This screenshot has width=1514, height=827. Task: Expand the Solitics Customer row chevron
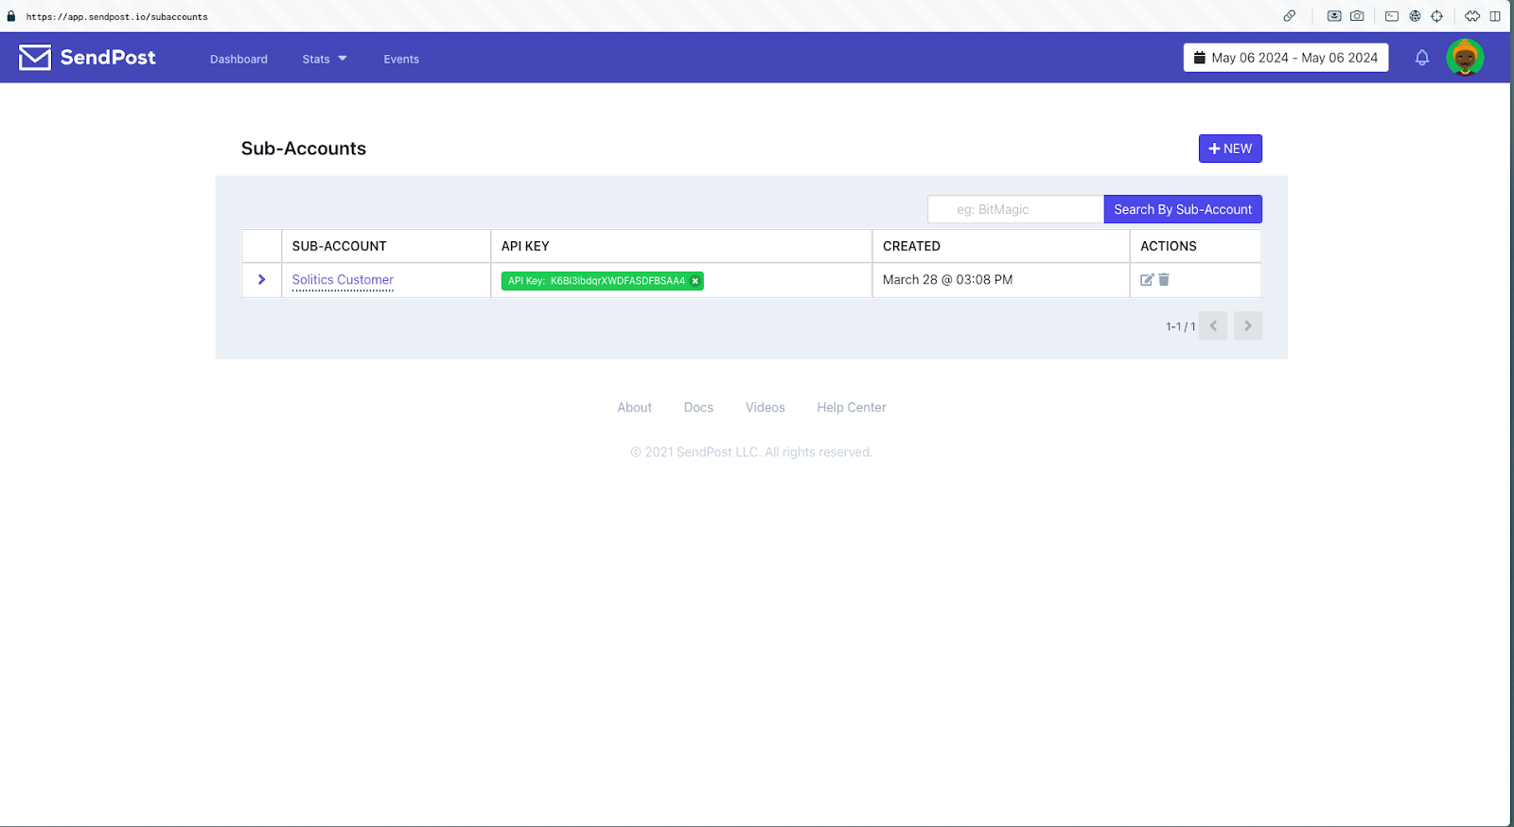click(262, 280)
